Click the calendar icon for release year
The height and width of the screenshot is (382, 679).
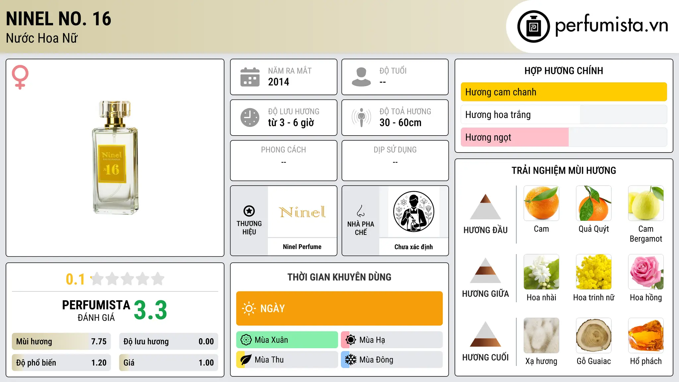pos(250,77)
